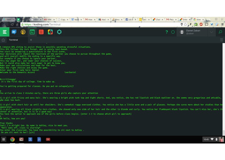Switch to the Vim browser tab
Image resolution: width=225 pixels, height=160 pixels.
pyautogui.click(x=36, y=19)
